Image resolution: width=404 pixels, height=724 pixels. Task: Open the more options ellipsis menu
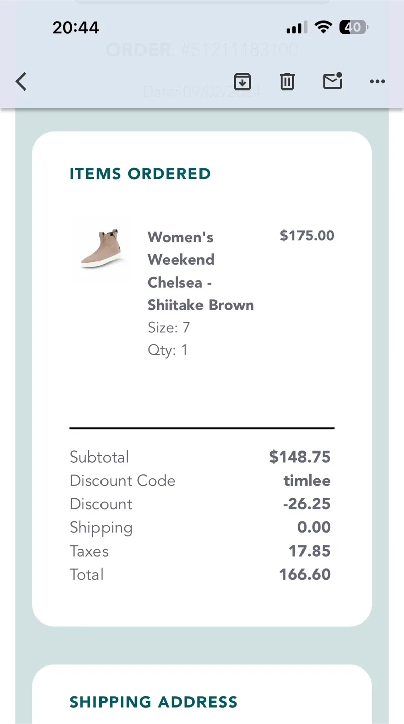click(x=377, y=82)
